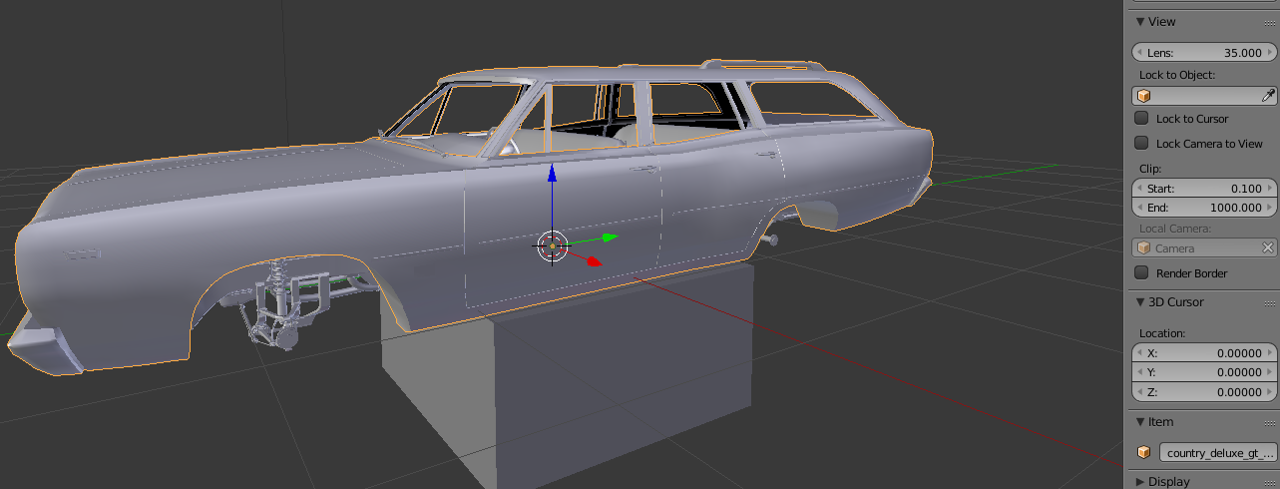The width and height of the screenshot is (1280, 489).
Task: Toggle the Render Border checkbox
Action: (x=1142, y=272)
